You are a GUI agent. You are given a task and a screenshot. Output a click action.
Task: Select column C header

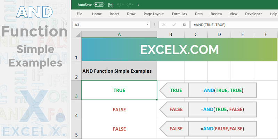(x=196, y=34)
